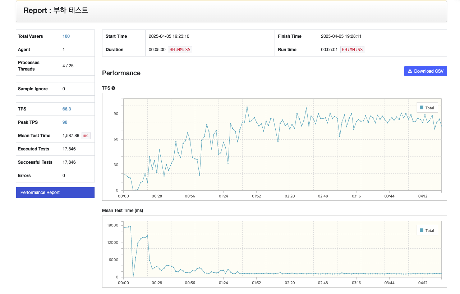Download the CSV report

[x=425, y=71]
